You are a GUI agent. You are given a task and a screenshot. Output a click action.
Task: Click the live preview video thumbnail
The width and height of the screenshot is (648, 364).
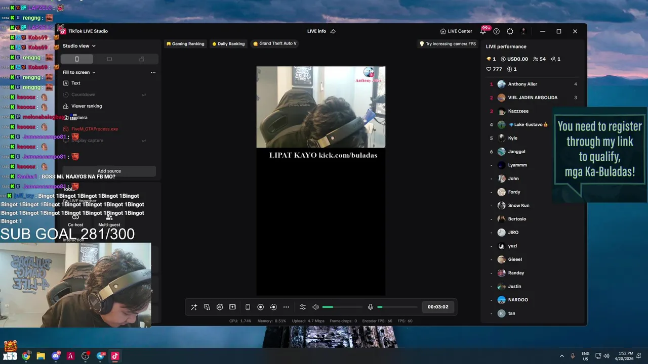321,107
